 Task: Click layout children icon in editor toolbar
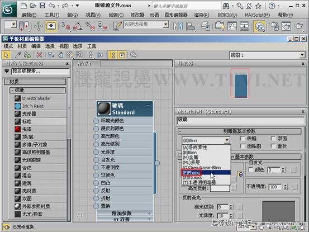100,55
